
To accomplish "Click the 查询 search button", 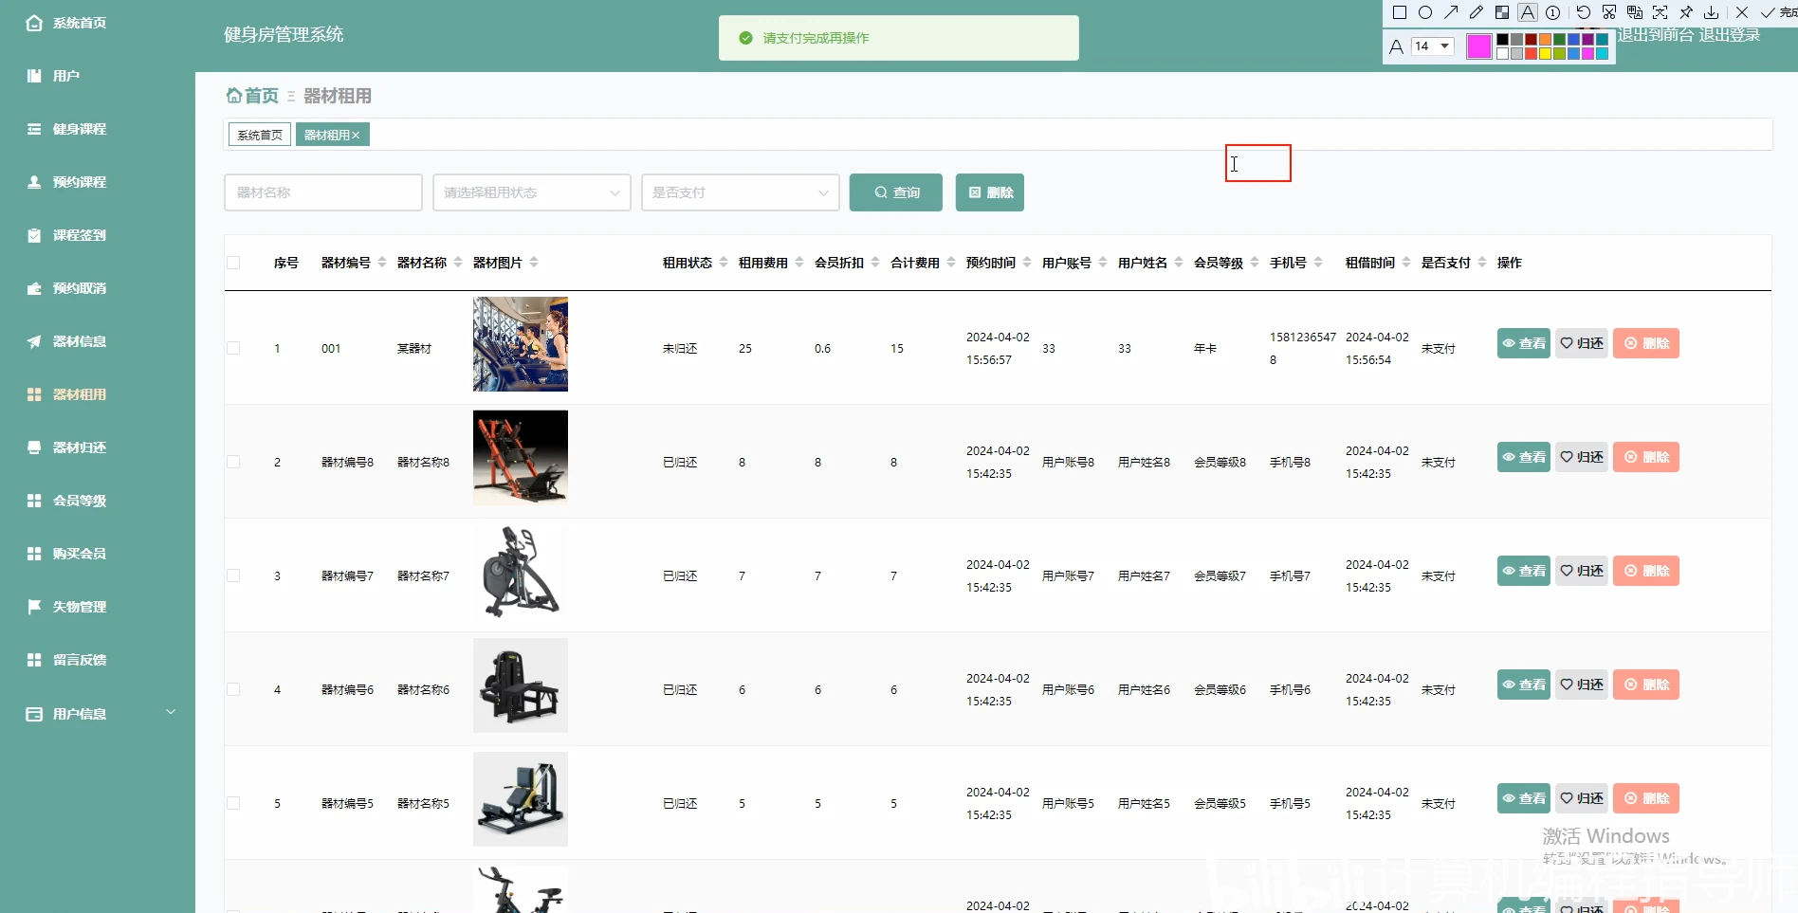I will point(895,192).
